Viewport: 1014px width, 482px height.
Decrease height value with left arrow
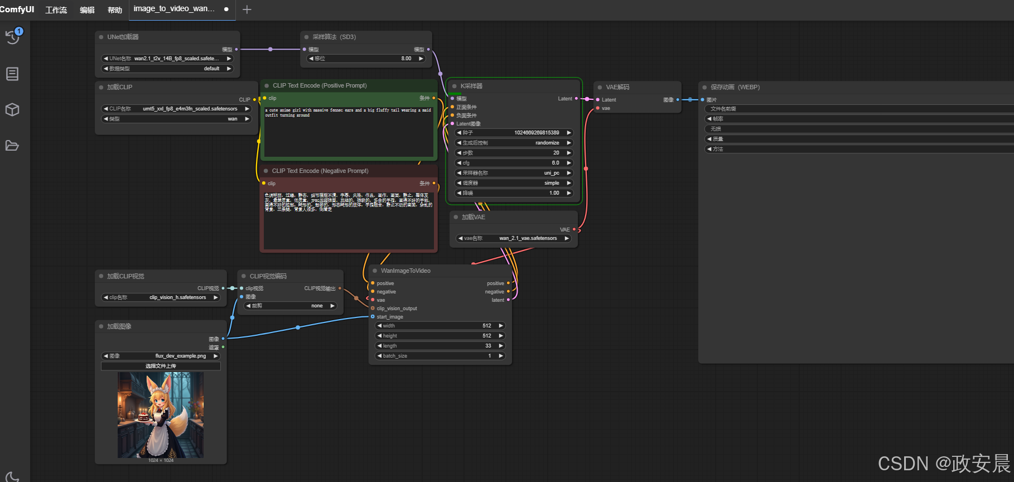click(379, 336)
